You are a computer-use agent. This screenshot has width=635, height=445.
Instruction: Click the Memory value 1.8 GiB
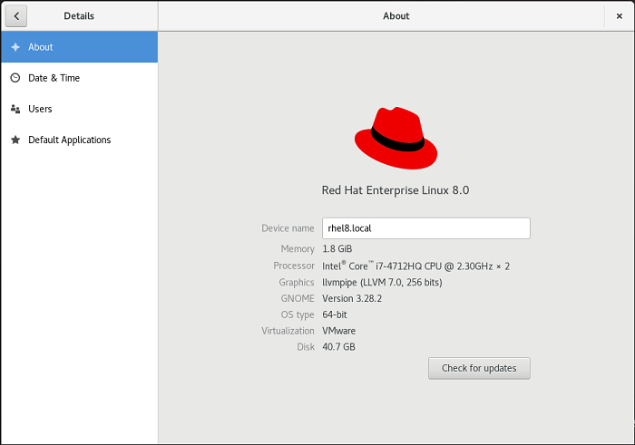337,248
